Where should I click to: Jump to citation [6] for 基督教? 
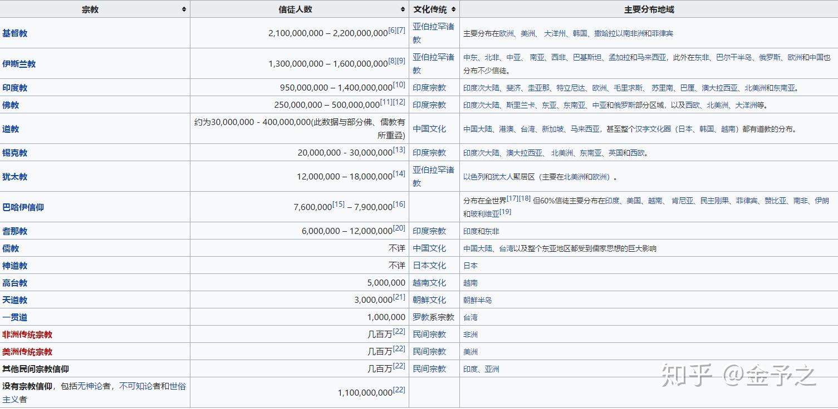[x=392, y=30]
